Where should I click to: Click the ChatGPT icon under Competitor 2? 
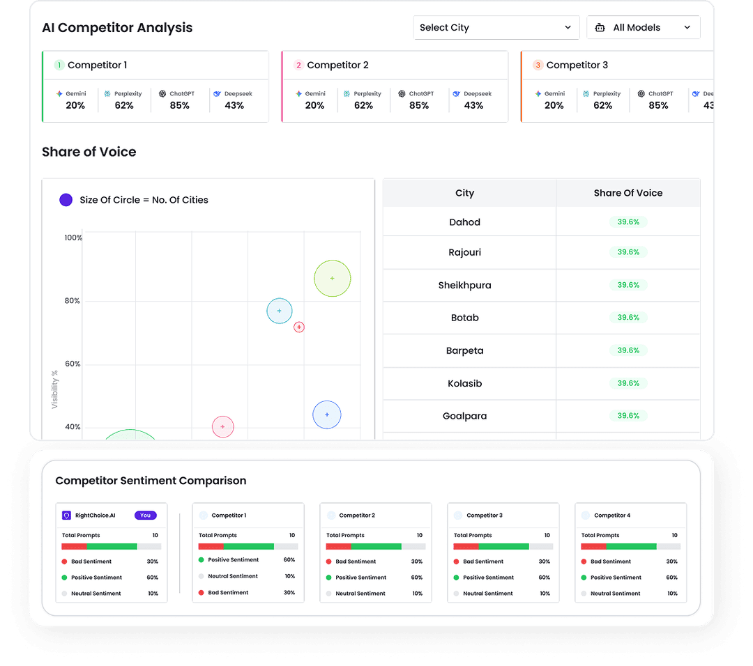(402, 93)
